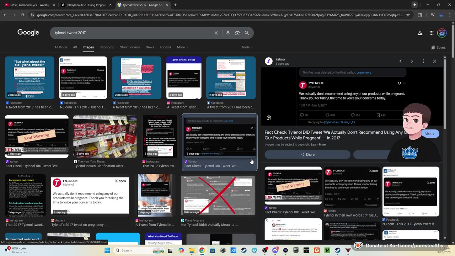Clear the search box text
The width and height of the screenshot is (455, 256).
(x=216, y=33)
